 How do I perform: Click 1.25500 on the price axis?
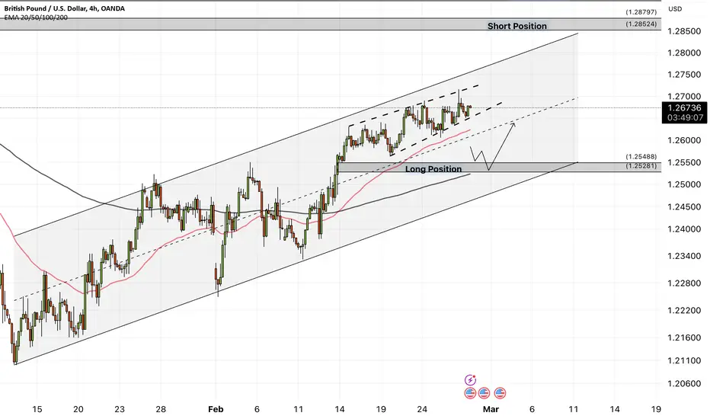coord(684,162)
